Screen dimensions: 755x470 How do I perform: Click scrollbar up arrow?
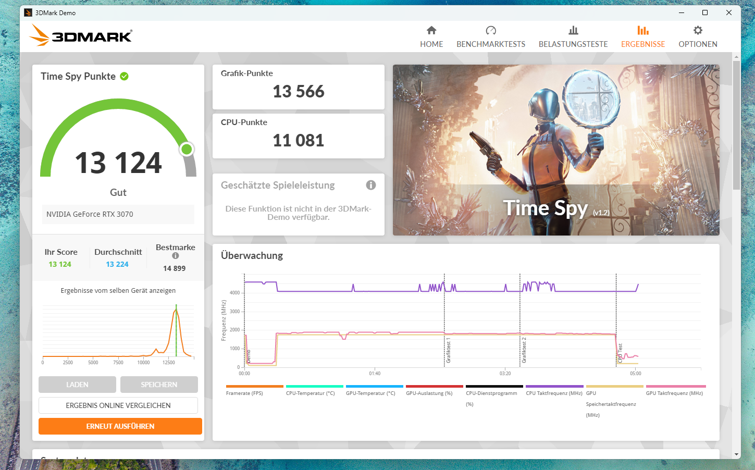point(737,56)
